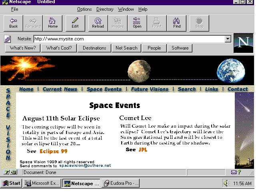Click the mail envelope status icon

[x=234, y=172]
